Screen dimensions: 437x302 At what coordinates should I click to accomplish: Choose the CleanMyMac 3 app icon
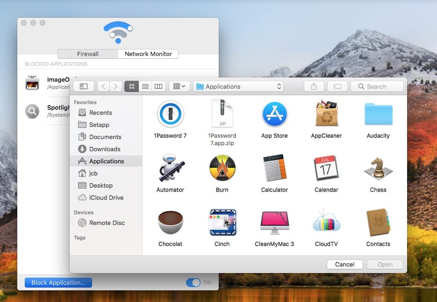pos(274,223)
